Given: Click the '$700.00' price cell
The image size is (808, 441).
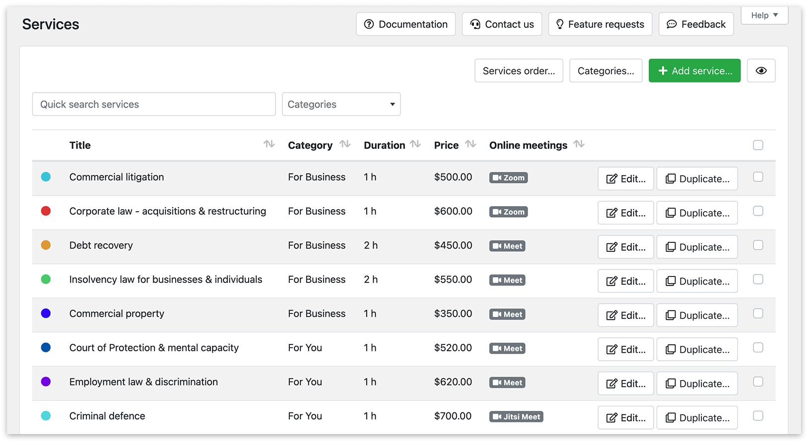Looking at the screenshot, I should [453, 416].
